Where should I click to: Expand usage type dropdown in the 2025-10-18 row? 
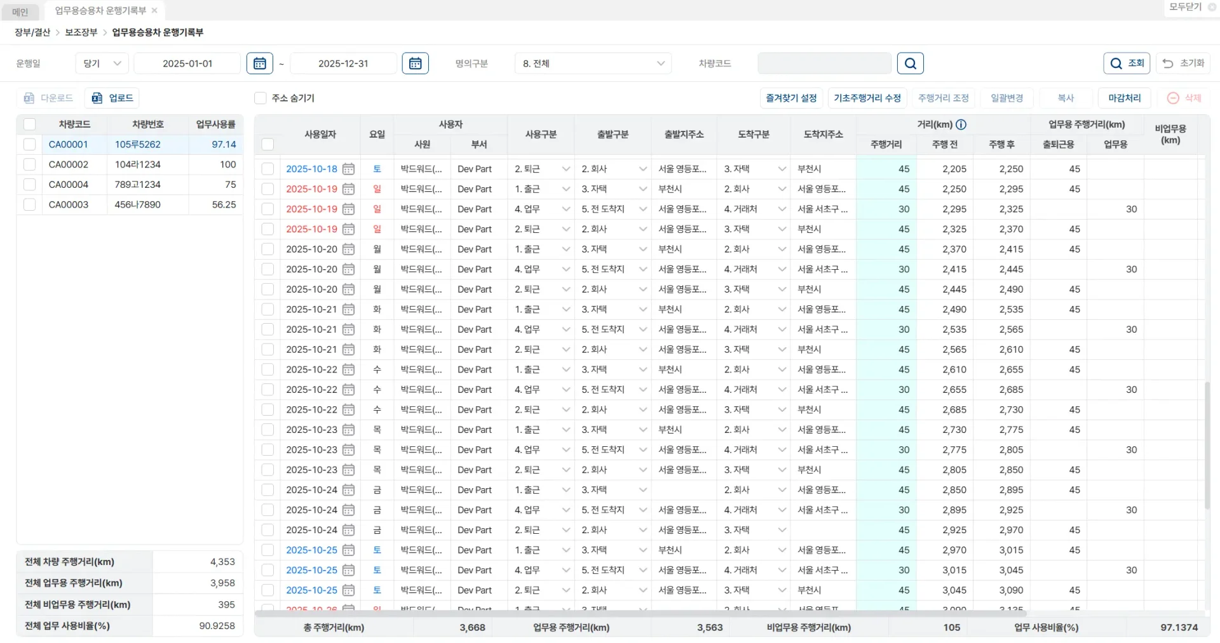click(x=566, y=169)
